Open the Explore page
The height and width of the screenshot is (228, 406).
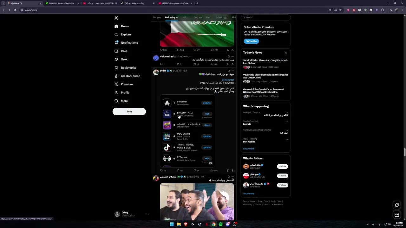coord(122,35)
